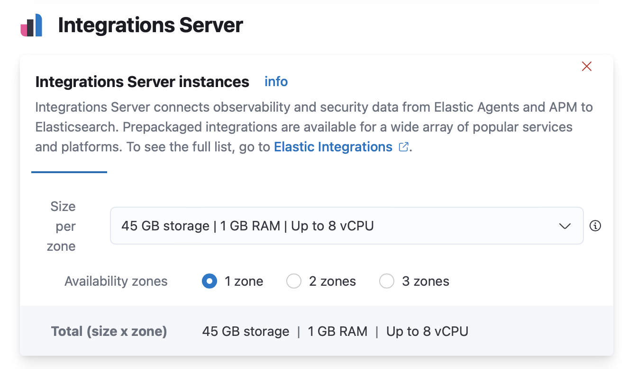Click the "info" link beside the heading

[276, 81]
